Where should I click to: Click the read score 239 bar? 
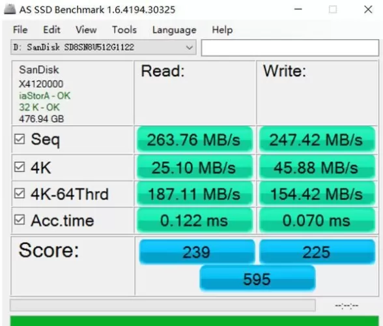pos(197,252)
